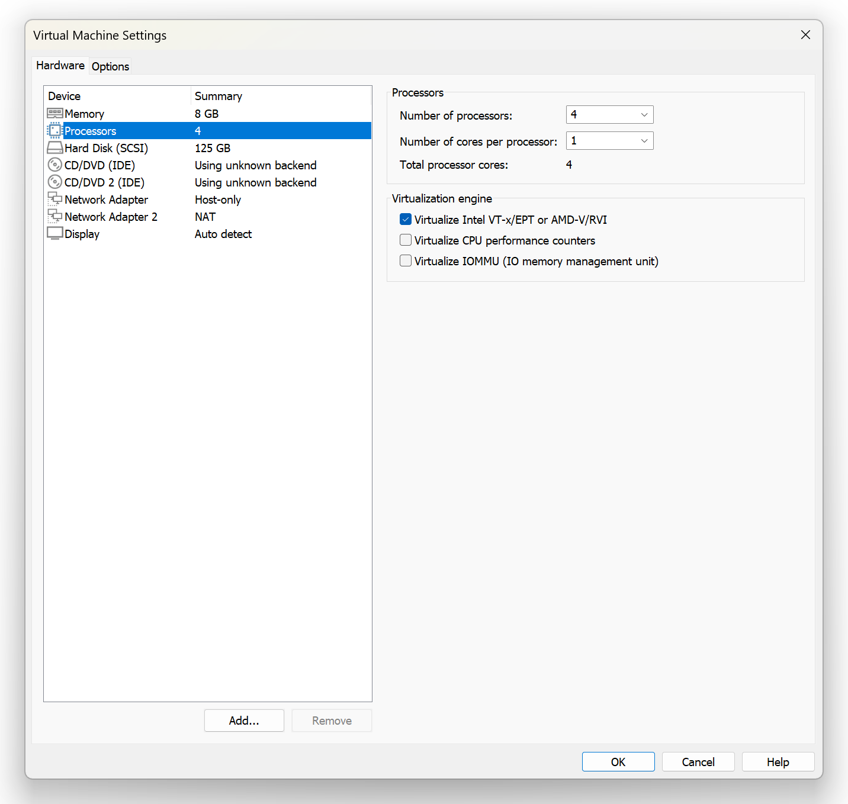Open the Number of processors dropdown

pos(610,115)
